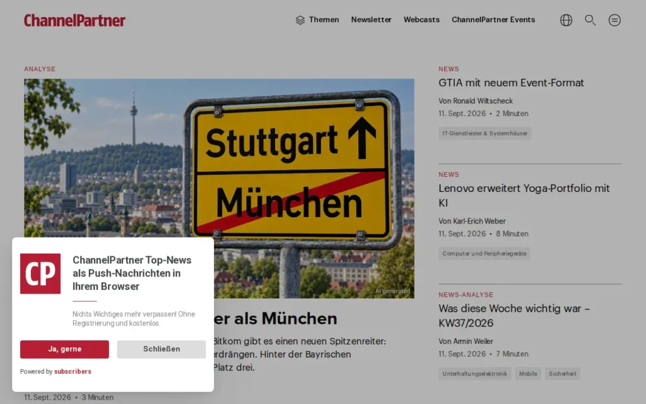The width and height of the screenshot is (646, 404).
Task: Open the Newsletter menu item
Action: (x=371, y=20)
